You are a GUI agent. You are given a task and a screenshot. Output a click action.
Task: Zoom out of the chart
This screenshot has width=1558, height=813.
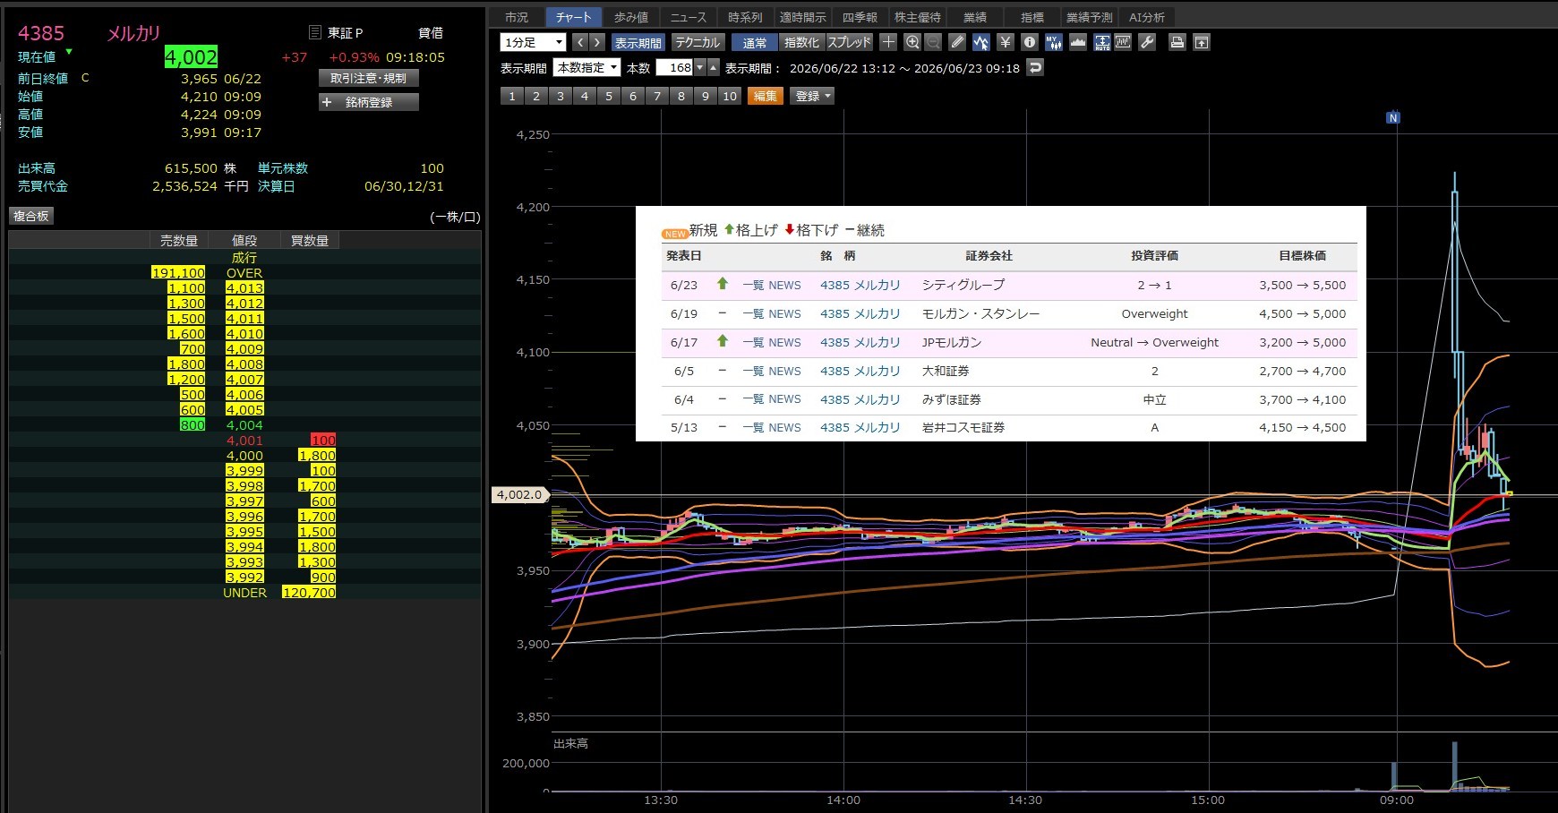[x=933, y=42]
